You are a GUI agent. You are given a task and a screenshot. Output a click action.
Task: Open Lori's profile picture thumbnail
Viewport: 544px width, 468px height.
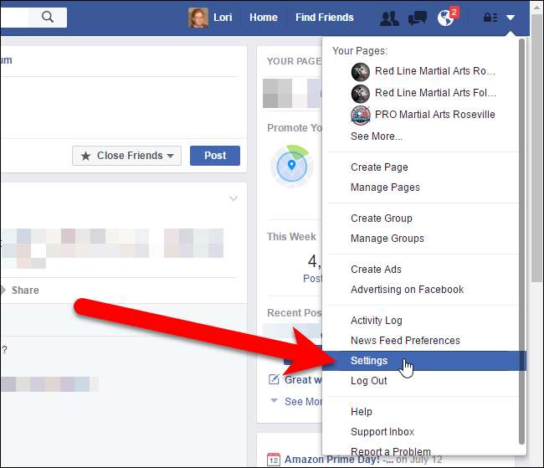tap(198, 18)
